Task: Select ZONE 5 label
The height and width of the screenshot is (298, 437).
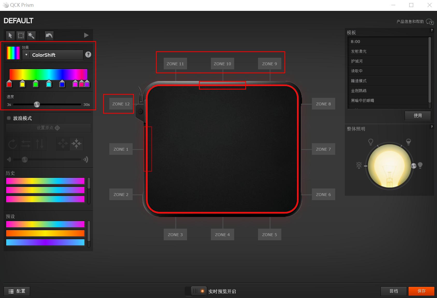Action: pyautogui.click(x=270, y=235)
